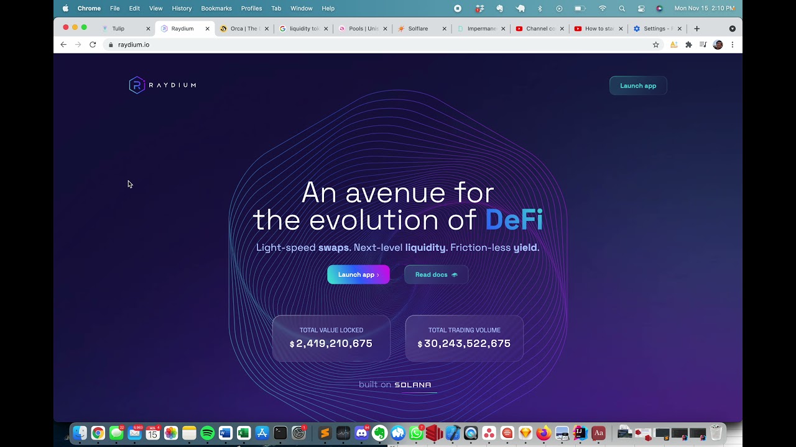Click the battery status icon
The height and width of the screenshot is (447, 796).
(580, 8)
